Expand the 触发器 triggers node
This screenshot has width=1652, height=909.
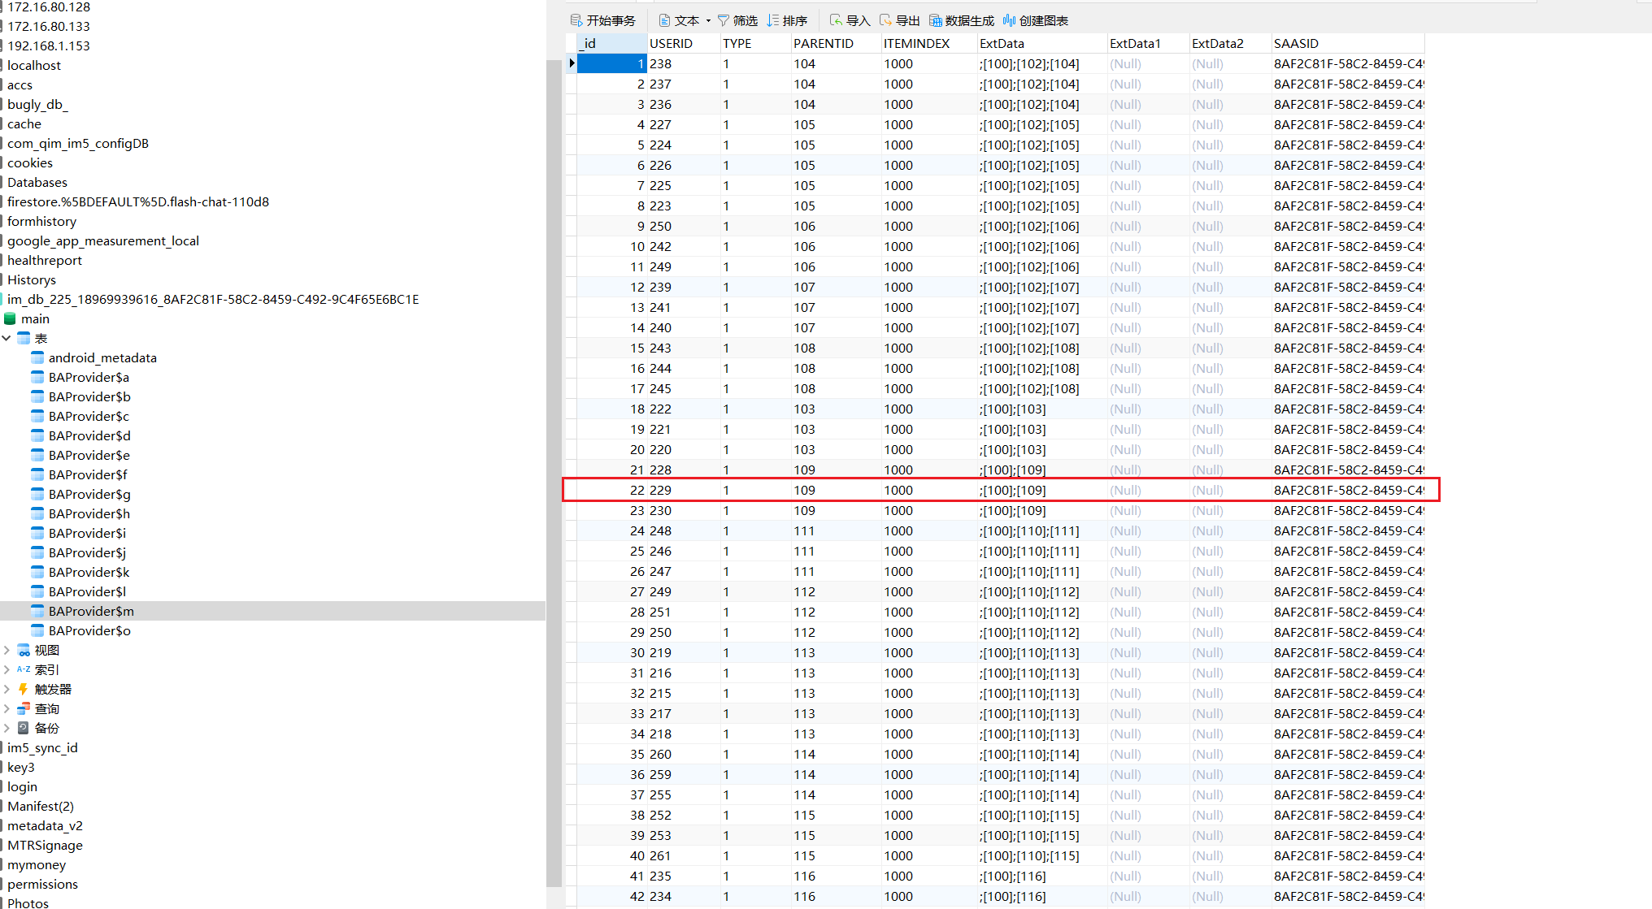(7, 689)
